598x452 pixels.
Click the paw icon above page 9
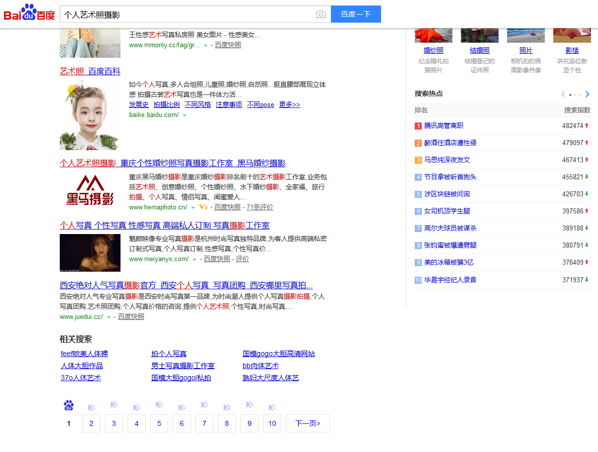[250, 404]
